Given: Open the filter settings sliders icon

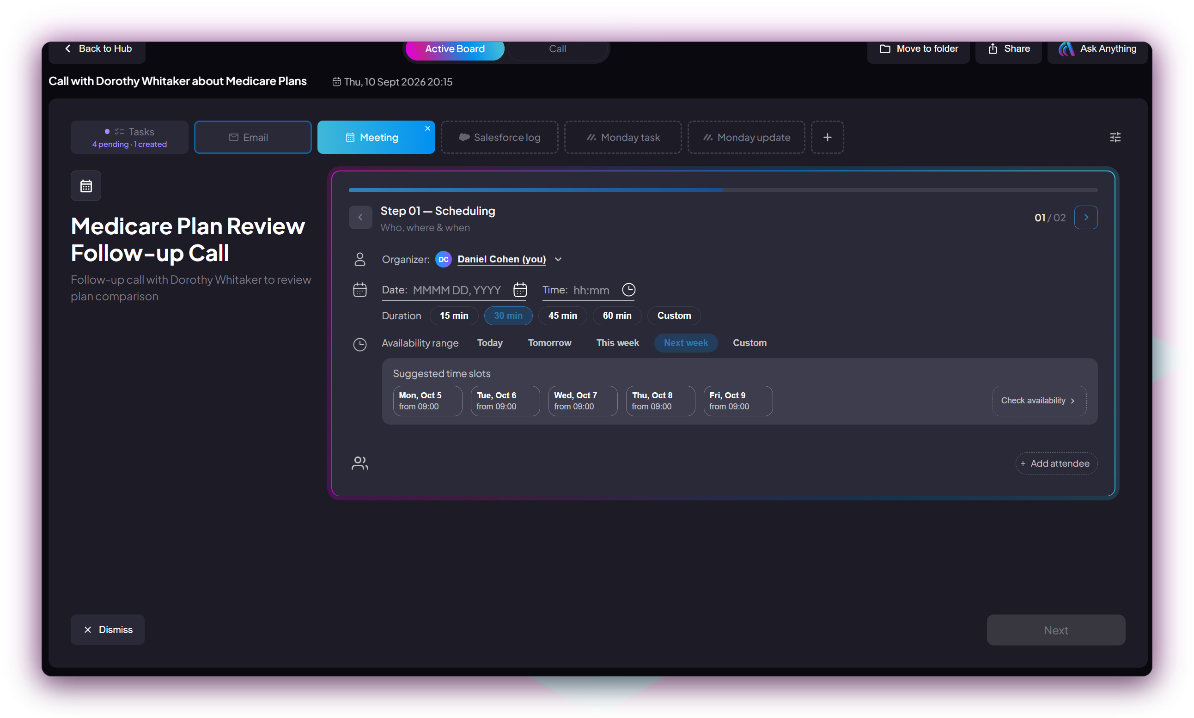Looking at the screenshot, I should click(1115, 137).
